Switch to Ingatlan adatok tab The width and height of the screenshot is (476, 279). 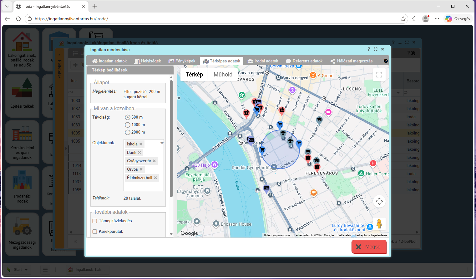[x=109, y=61]
